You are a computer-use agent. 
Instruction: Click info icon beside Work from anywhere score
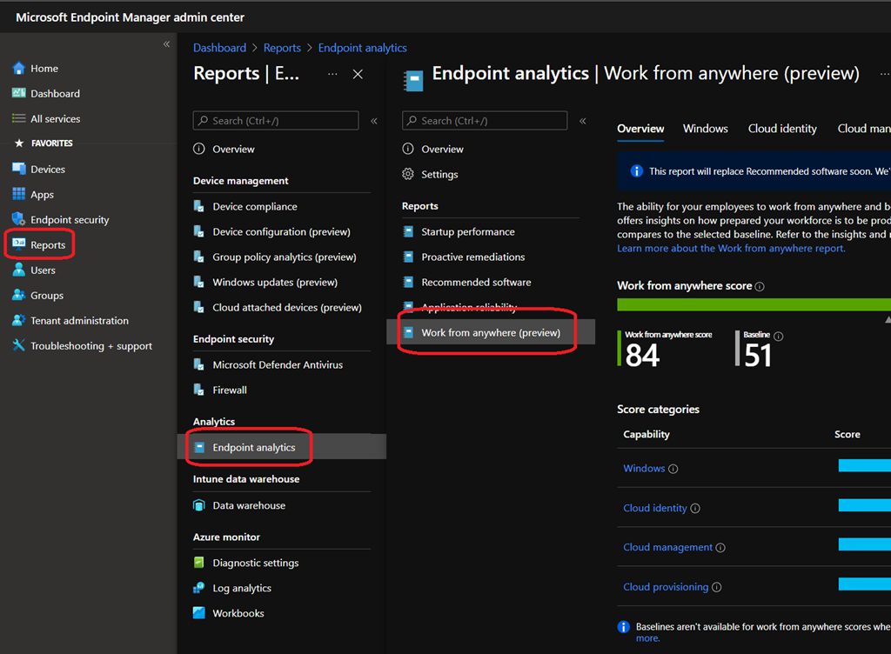(760, 287)
